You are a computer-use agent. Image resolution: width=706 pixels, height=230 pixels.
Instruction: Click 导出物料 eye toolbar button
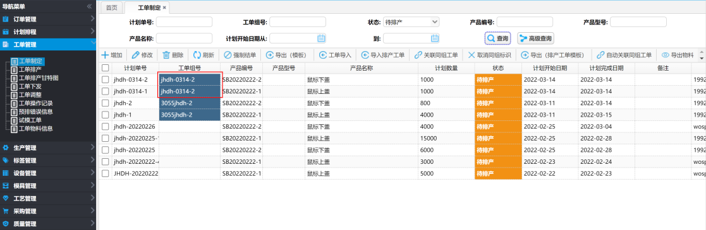click(678, 55)
